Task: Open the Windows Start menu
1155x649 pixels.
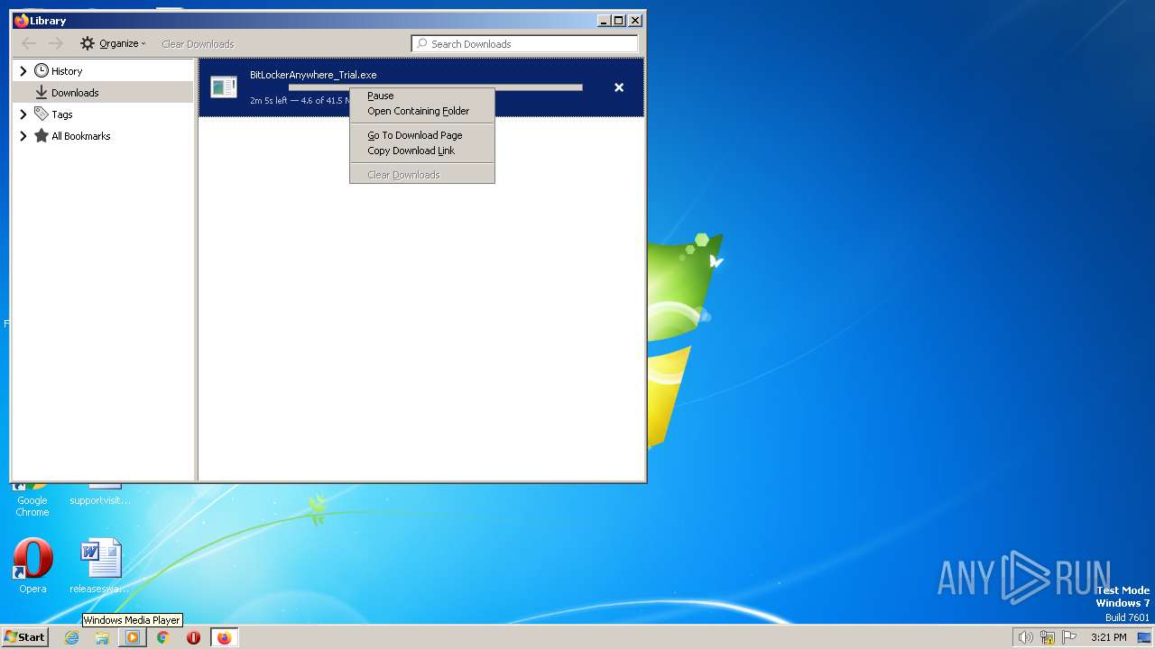Action: [24, 637]
